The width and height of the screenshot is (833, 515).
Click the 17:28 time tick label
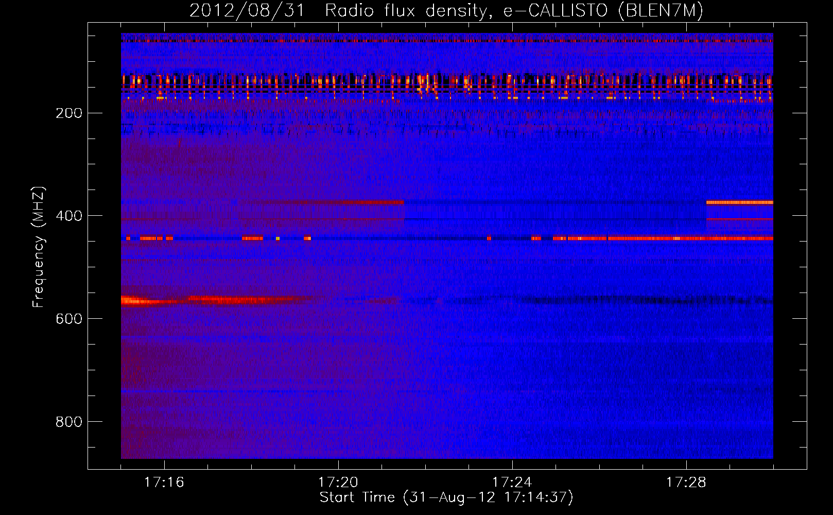(x=686, y=483)
